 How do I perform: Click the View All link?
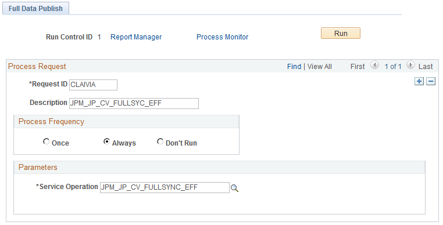[320, 67]
